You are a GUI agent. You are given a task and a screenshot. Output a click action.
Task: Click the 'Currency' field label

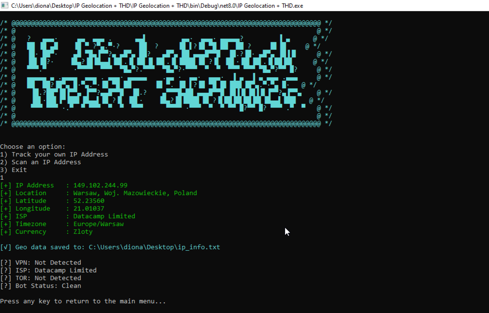pos(31,232)
